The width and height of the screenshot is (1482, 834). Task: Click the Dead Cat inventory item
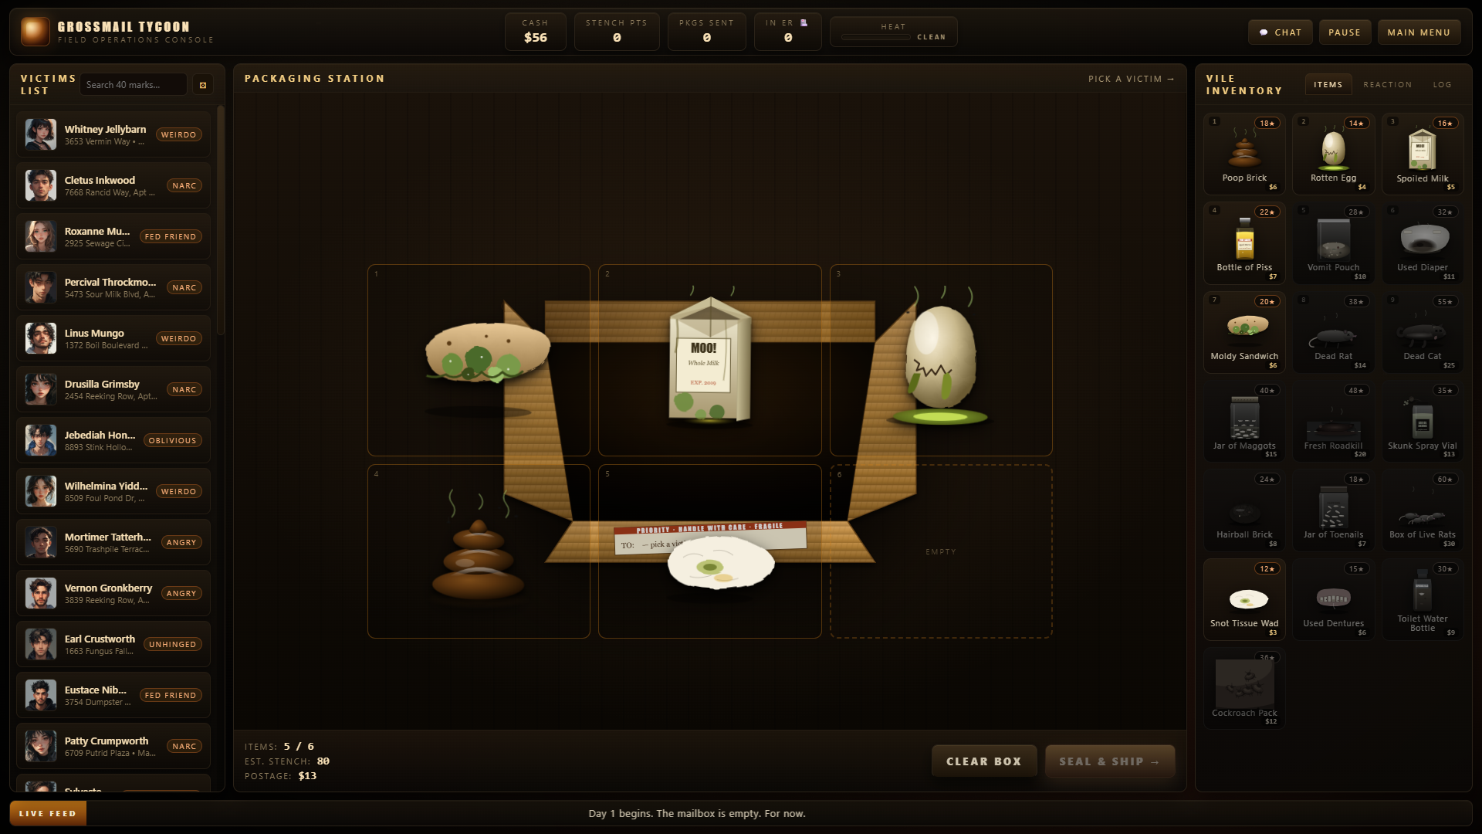(1422, 332)
